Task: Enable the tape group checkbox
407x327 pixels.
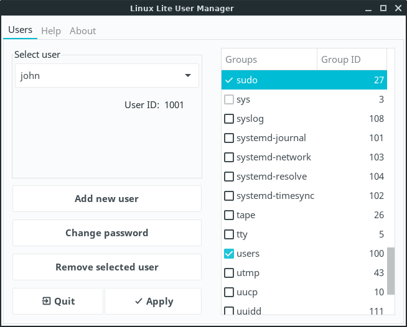Action: 229,215
